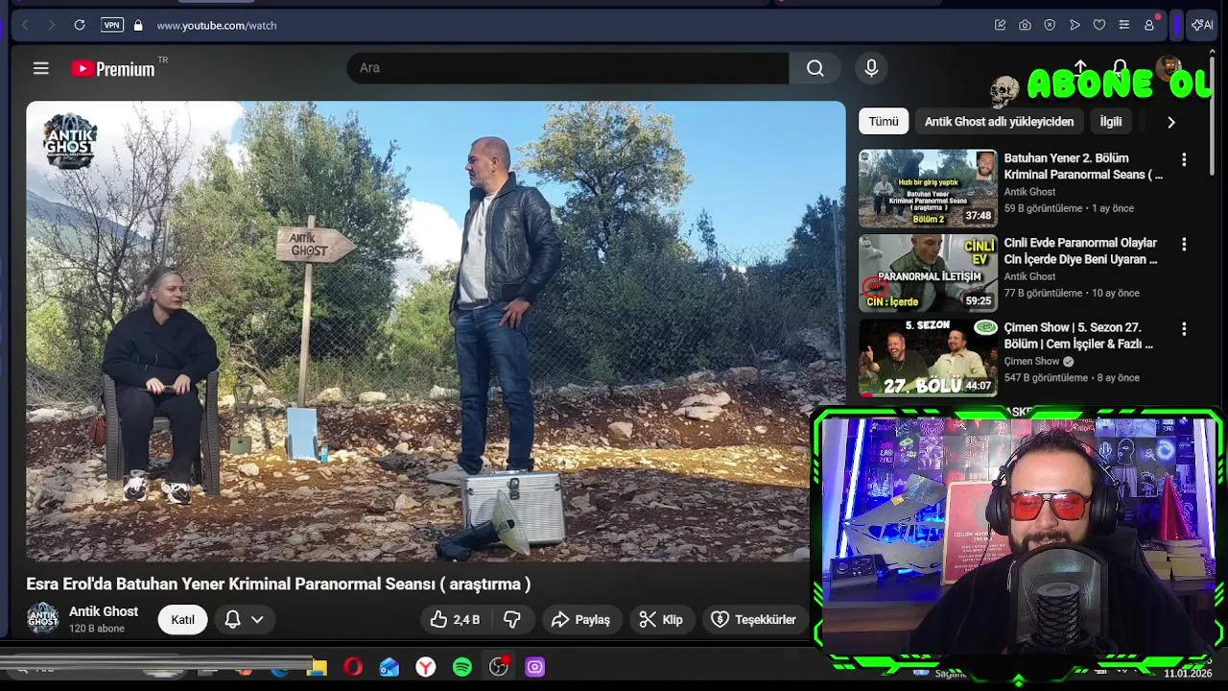This screenshot has width=1228, height=691.
Task: Open Cinli Evde Paranormal Olaylar thumbnail
Action: (x=928, y=274)
